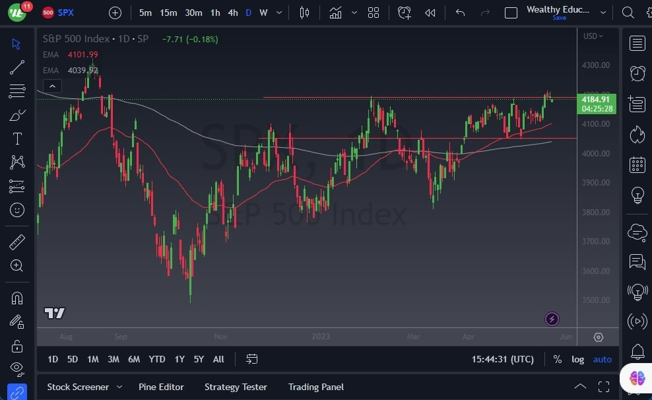This screenshot has height=400, width=652.
Task: Open the Strategy Tester tab
Action: 236,387
